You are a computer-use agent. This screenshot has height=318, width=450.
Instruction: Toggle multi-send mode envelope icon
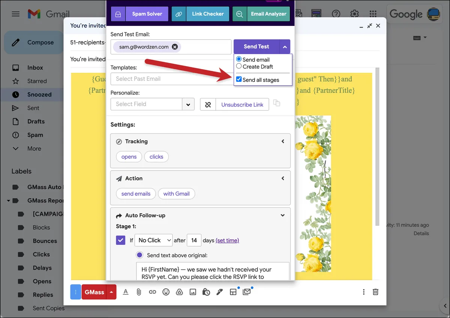pyautogui.click(x=247, y=292)
